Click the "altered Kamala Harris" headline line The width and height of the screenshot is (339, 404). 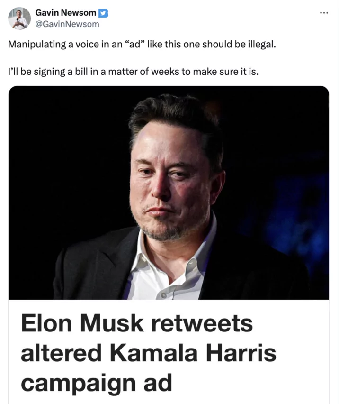click(148, 353)
